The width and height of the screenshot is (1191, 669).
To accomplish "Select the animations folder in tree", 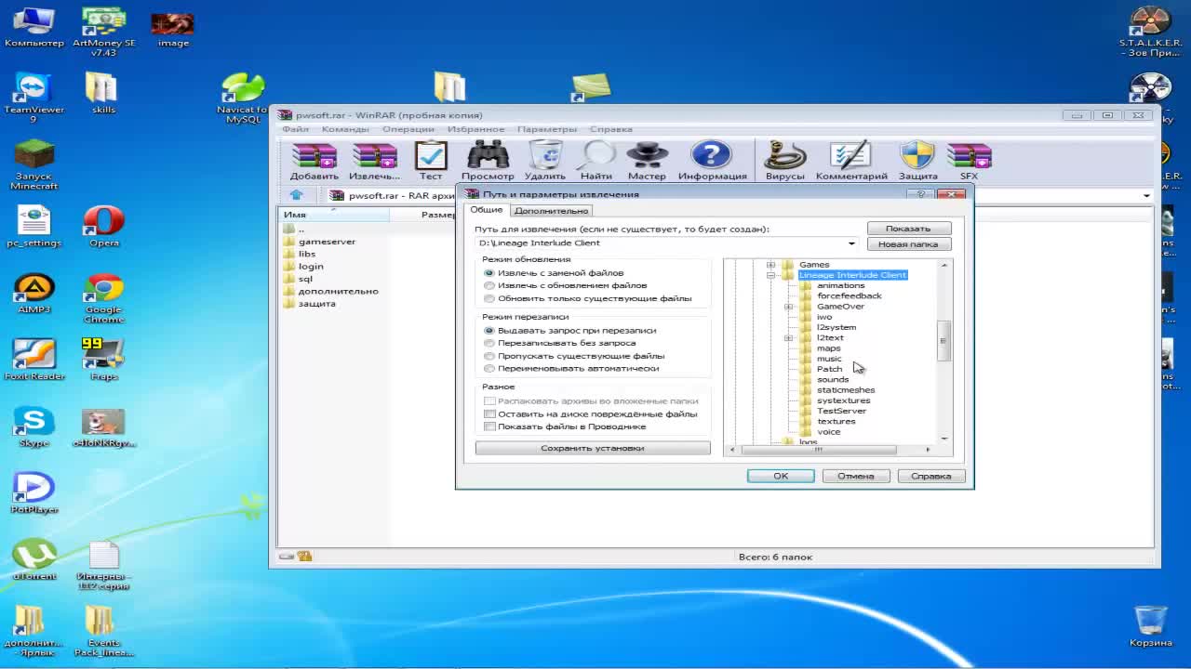I will [x=840, y=285].
